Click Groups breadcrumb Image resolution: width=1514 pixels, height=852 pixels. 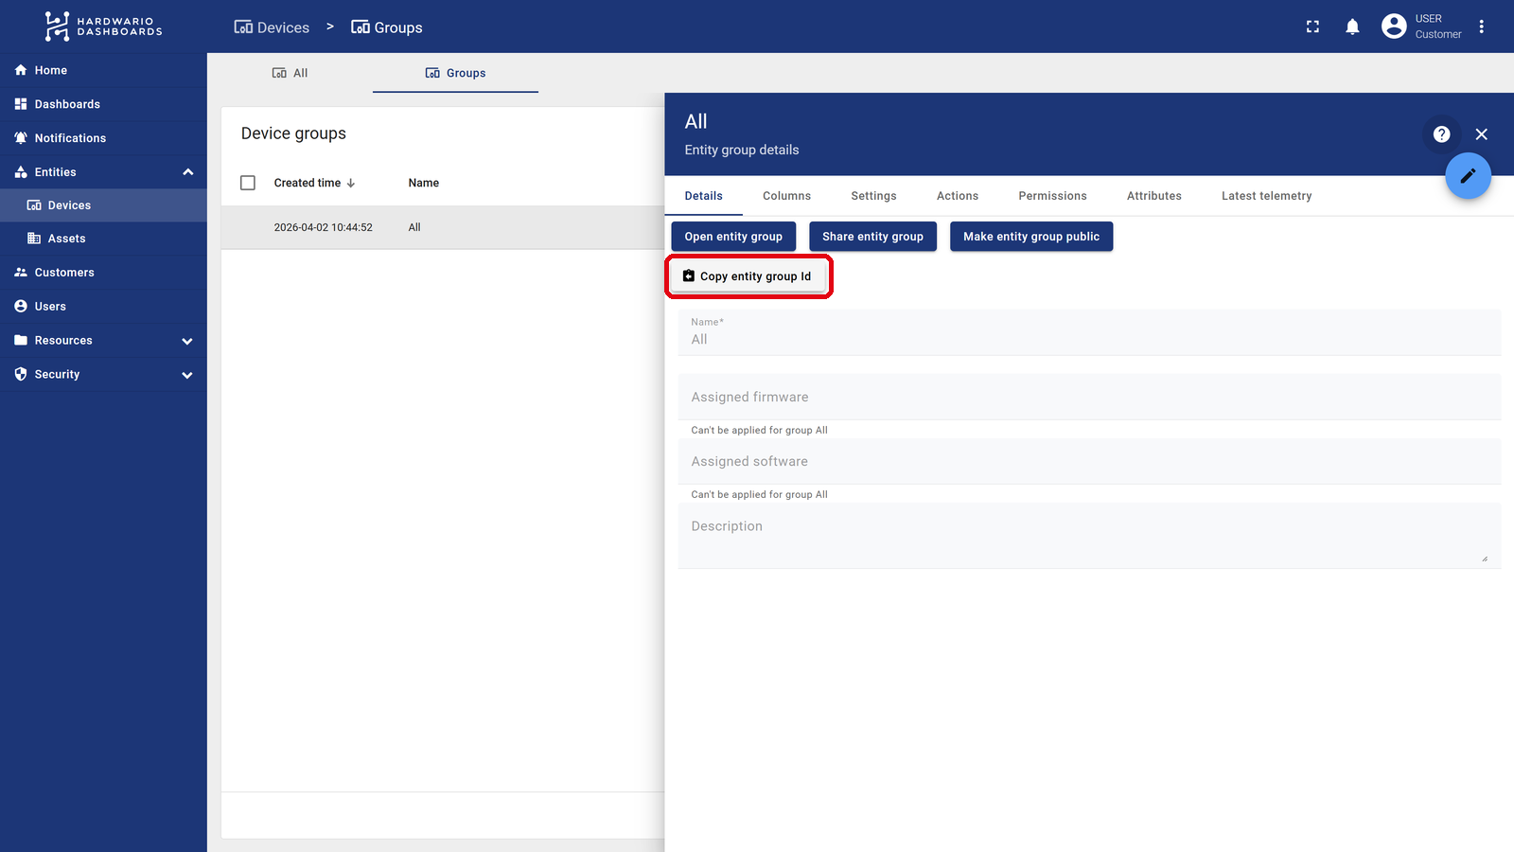coord(386,27)
